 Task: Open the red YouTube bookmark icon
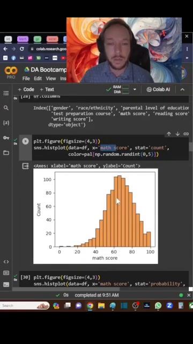click(63, 58)
